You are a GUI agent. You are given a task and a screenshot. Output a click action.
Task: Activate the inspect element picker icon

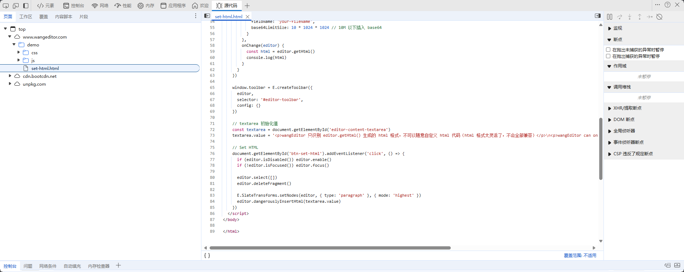click(x=6, y=6)
